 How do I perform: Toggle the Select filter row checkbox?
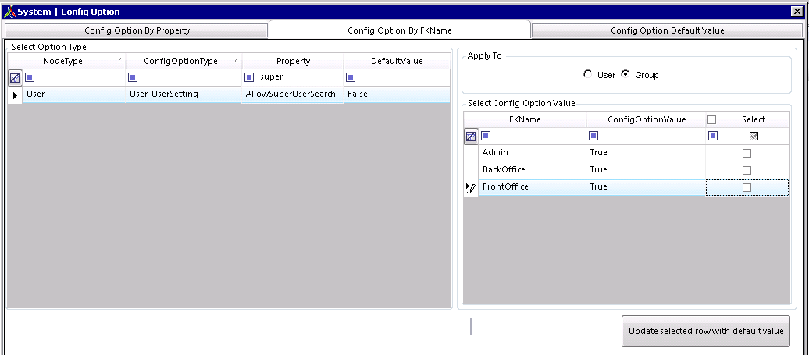click(x=754, y=137)
